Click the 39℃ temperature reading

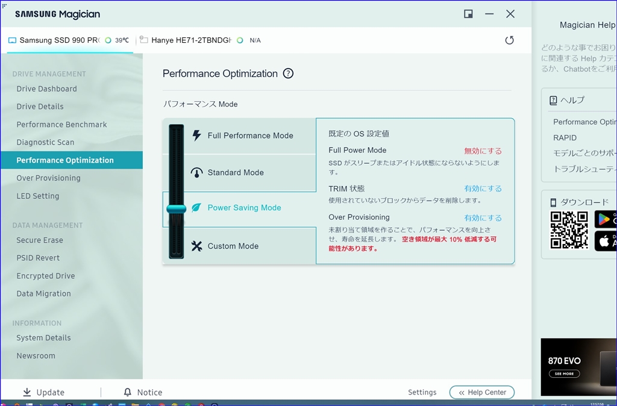[122, 40]
